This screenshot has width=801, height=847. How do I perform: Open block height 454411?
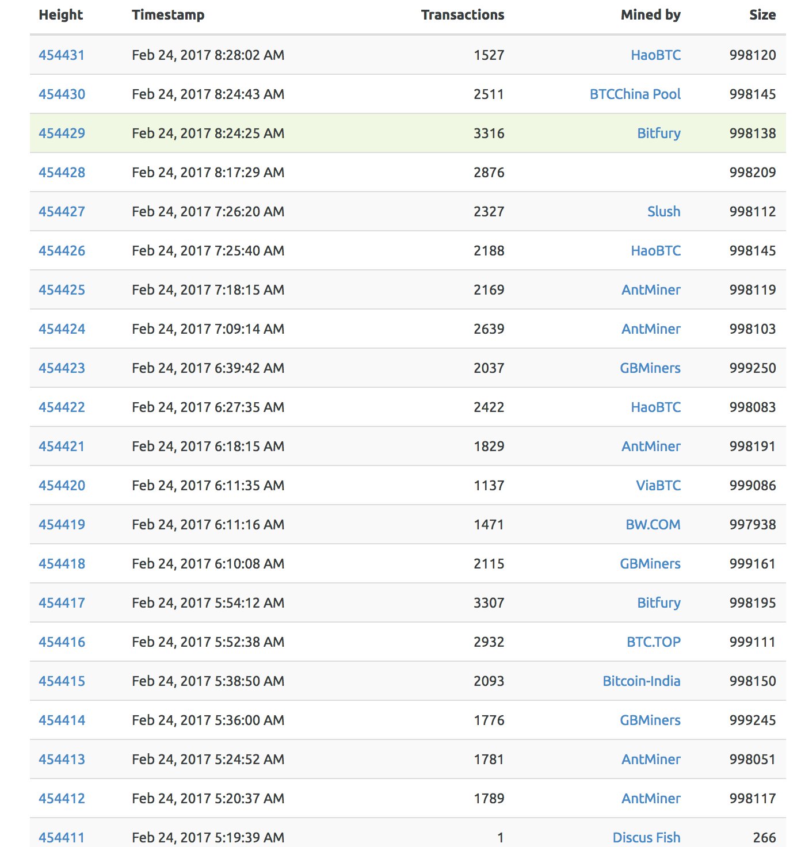coord(62,838)
